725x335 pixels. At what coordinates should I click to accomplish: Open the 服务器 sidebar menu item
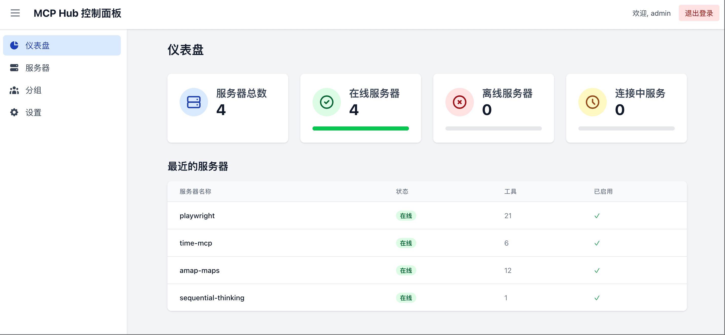tap(38, 68)
